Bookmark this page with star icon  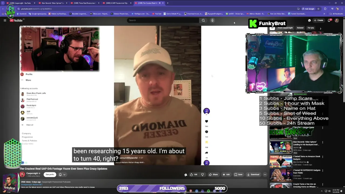coord(318,9)
